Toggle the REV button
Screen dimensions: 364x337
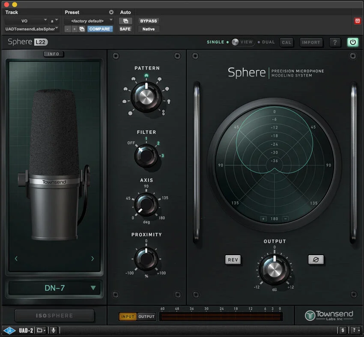[233, 260]
